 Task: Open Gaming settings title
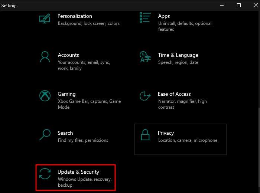(66, 94)
